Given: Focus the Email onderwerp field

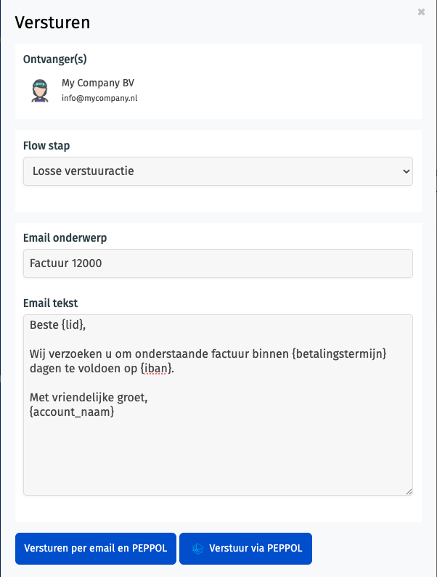Looking at the screenshot, I should click(218, 263).
